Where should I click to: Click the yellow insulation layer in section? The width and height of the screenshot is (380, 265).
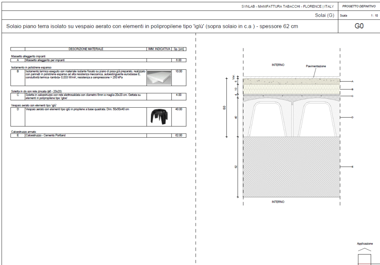coord(291,89)
